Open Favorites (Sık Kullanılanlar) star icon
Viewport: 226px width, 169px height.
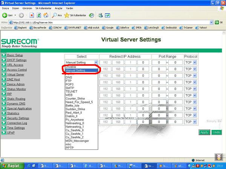[67, 15]
